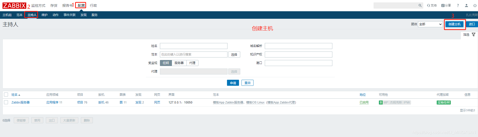
Task: Click the power sign-out icon
Action: [x=475, y=5]
